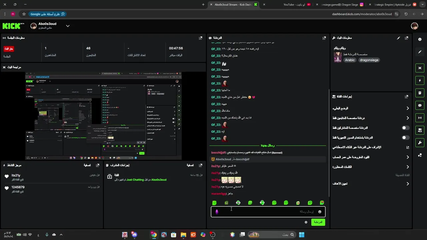The height and width of the screenshot is (240, 427).
Task: Open the emoji picker in chat input
Action: (x=320, y=212)
